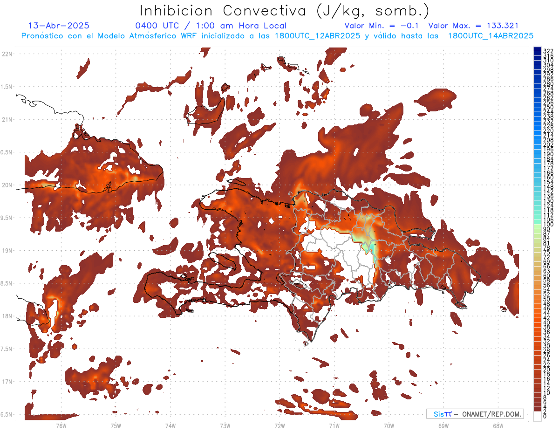
Task: Click the 'Valor Min. = -0.1' text
Action: (x=382, y=26)
